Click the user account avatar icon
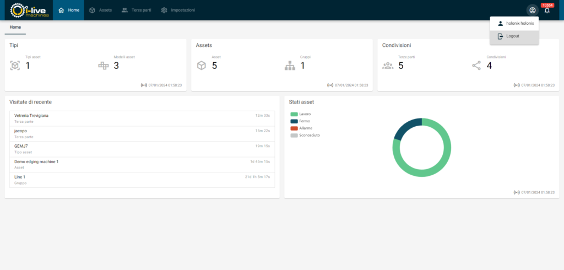564x270 pixels. (532, 10)
